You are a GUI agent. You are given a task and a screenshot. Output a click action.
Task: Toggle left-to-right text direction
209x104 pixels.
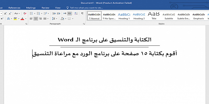65,14
